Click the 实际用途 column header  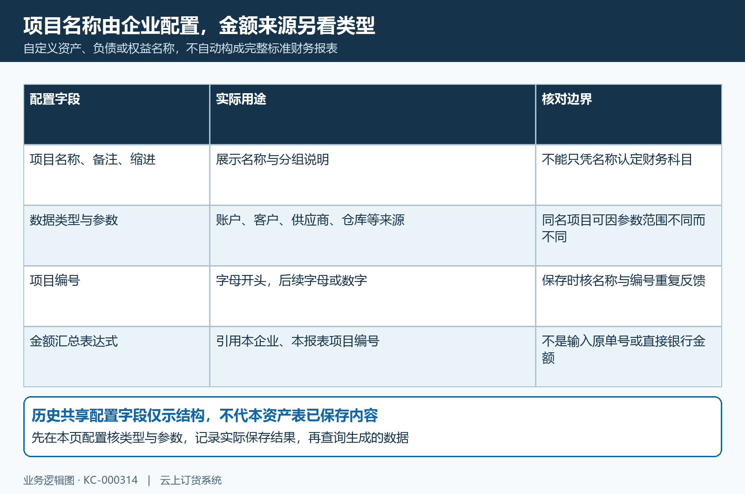pyautogui.click(x=372, y=115)
